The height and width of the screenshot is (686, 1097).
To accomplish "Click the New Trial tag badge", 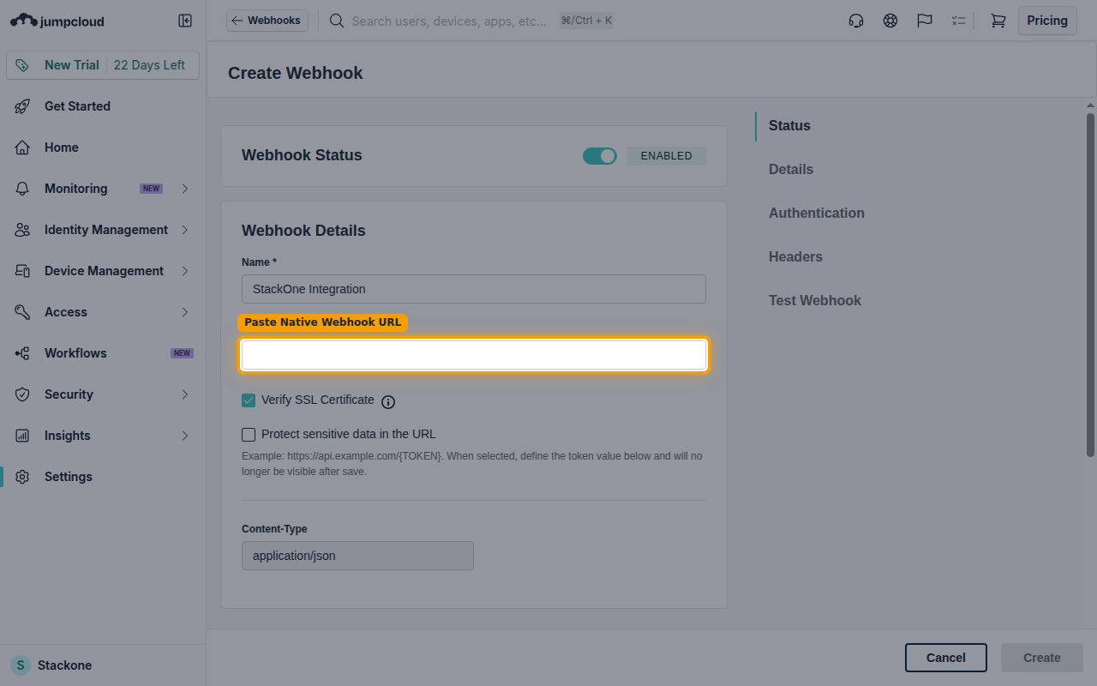I will click(103, 65).
